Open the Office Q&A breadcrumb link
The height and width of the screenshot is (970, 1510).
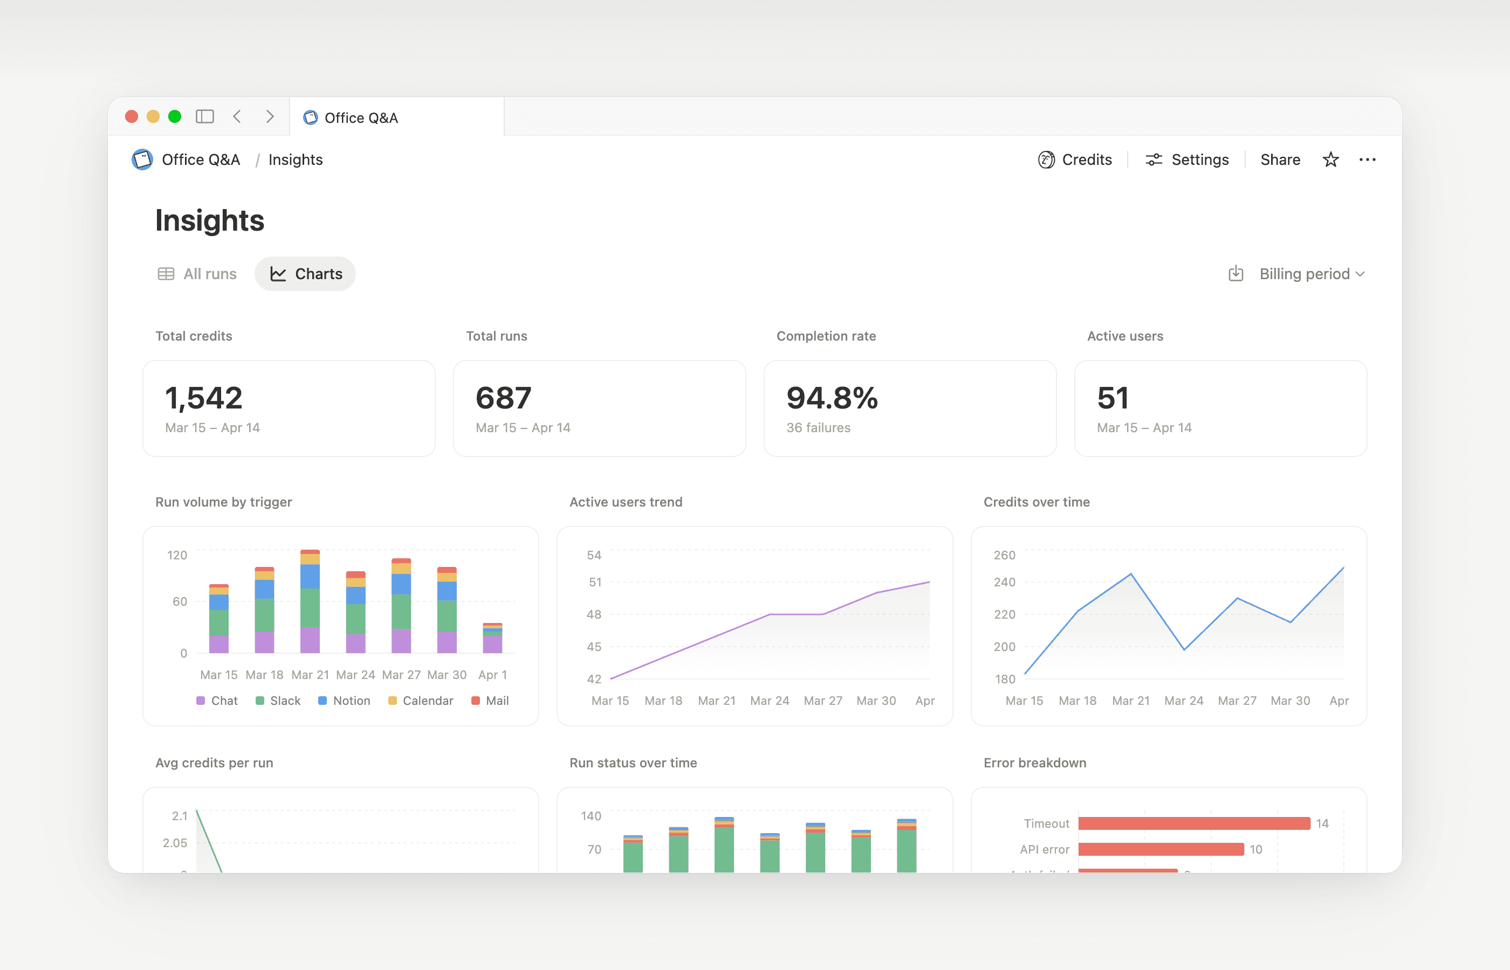(x=201, y=160)
